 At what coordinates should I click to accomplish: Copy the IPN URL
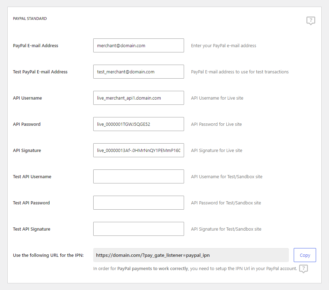pos(305,255)
